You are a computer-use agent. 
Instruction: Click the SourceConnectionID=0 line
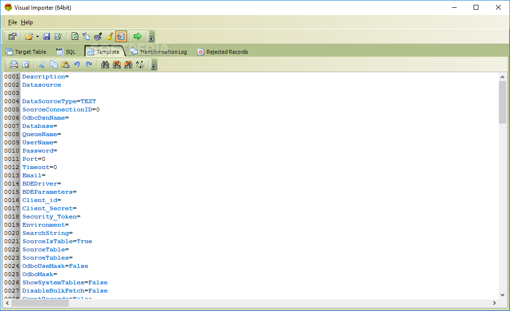click(x=61, y=109)
